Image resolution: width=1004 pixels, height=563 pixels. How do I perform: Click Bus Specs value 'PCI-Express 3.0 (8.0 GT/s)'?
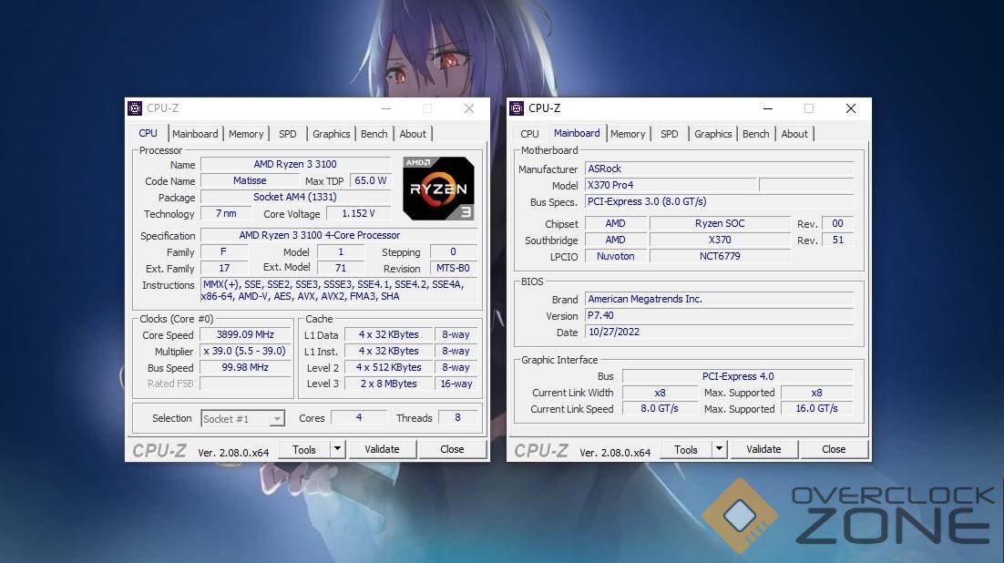point(719,201)
